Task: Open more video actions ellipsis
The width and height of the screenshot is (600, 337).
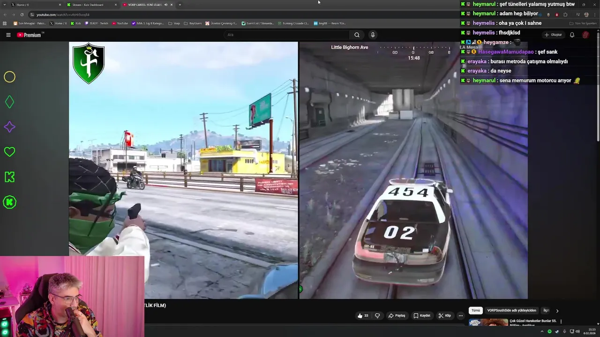Action: (461, 315)
